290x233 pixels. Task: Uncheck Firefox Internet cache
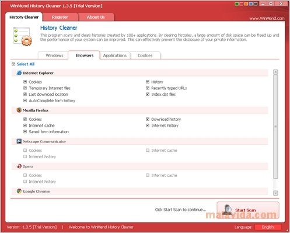click(x=25, y=126)
